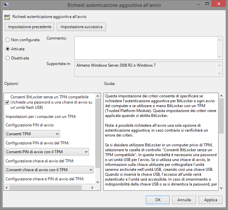The image size is (228, 210).
Task: Click the up arrow of Commento scrollbar
Action: 220,40
